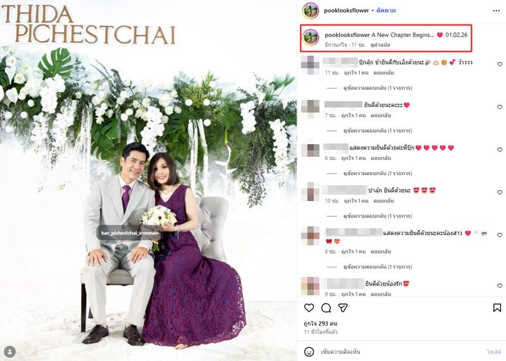Save the post with bookmark icon
This screenshot has height=361, width=506.
[497, 308]
